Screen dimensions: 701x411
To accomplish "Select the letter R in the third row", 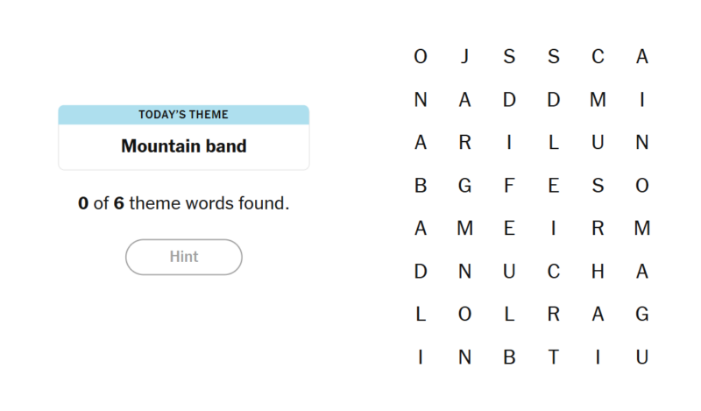I will coord(464,143).
